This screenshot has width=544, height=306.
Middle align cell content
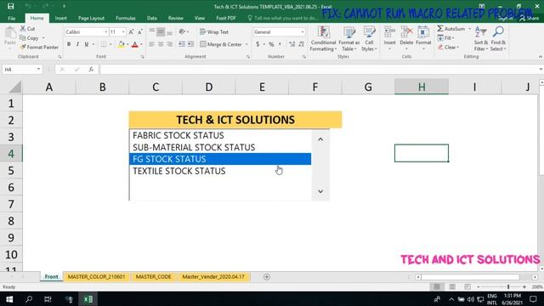[161, 32]
